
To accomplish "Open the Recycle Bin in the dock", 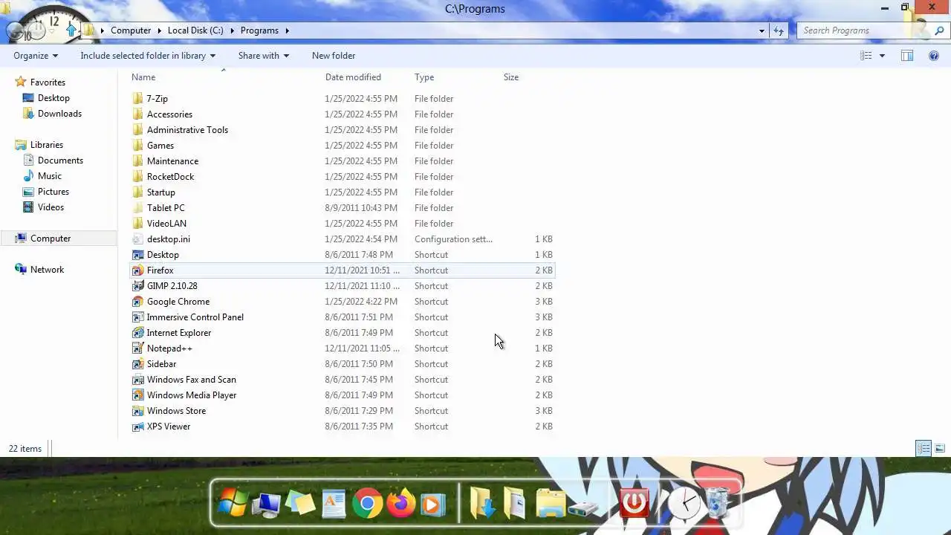I will point(718,504).
